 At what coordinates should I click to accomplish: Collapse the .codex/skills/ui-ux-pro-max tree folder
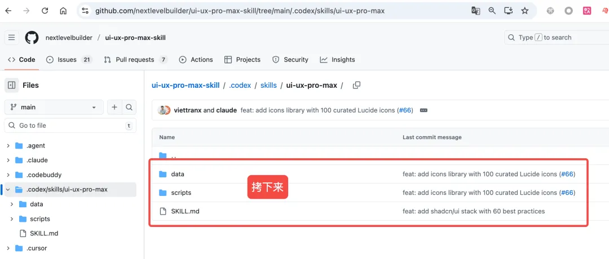[x=8, y=190]
